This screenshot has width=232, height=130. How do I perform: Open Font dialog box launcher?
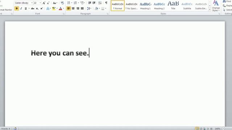(64, 14)
